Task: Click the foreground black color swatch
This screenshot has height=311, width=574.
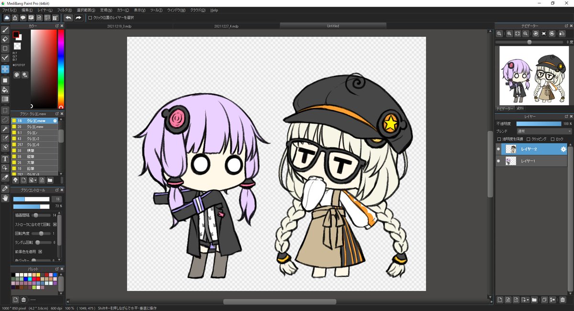Action: point(15,34)
